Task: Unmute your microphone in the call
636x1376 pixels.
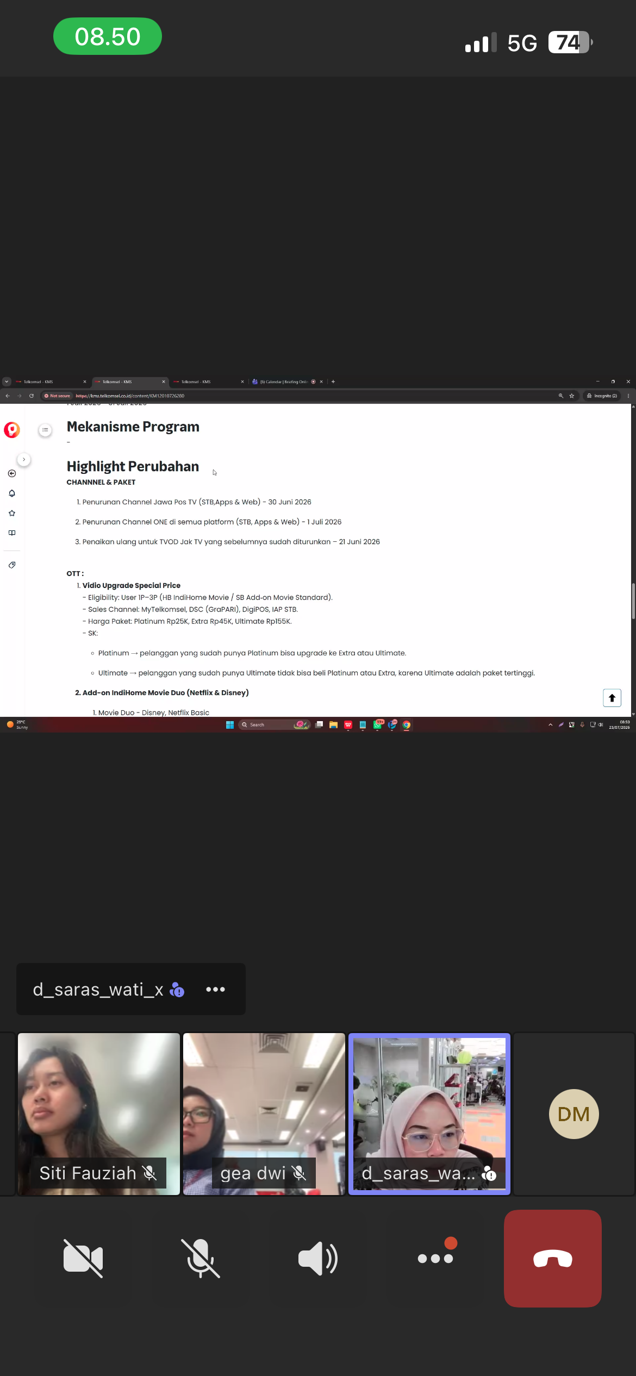Action: 201,1258
